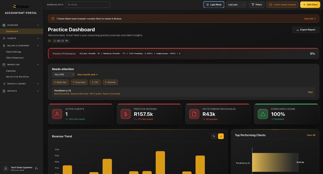
Task: Collapse the Billing & Expenses section
Action: 38,46
